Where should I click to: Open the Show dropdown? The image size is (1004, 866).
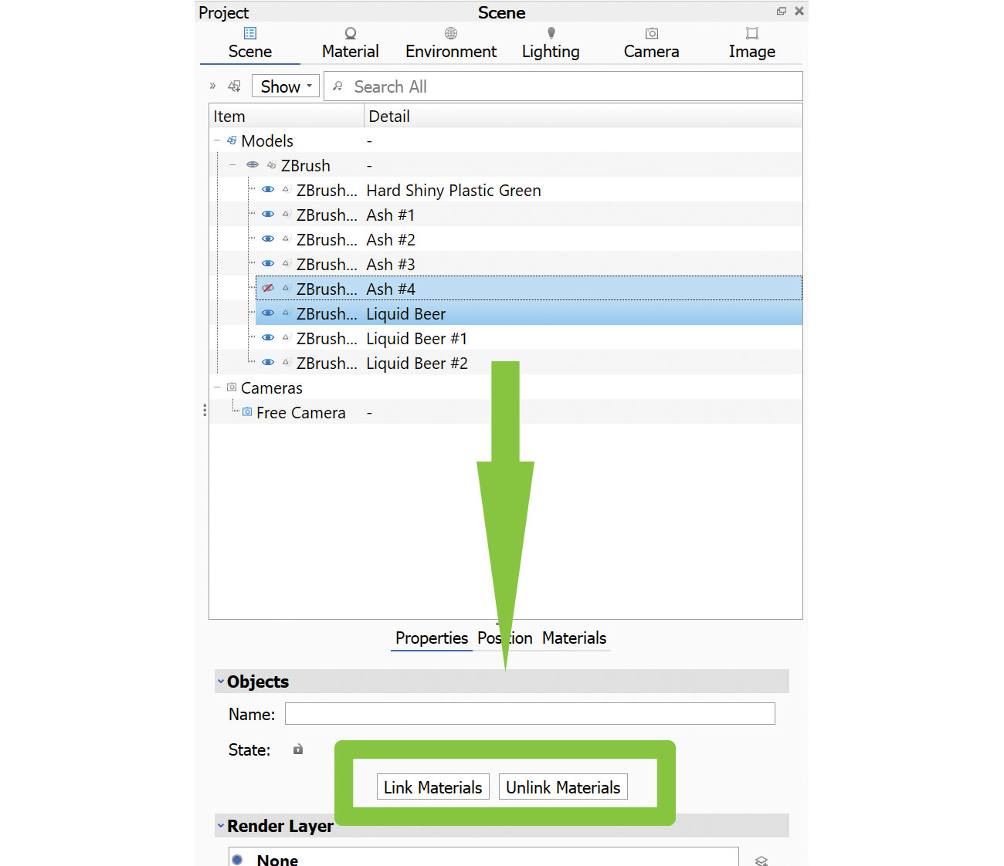[x=285, y=86]
